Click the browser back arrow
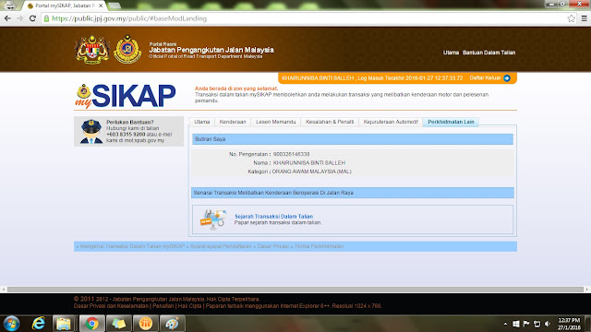The height and width of the screenshot is (332, 591). [7, 18]
